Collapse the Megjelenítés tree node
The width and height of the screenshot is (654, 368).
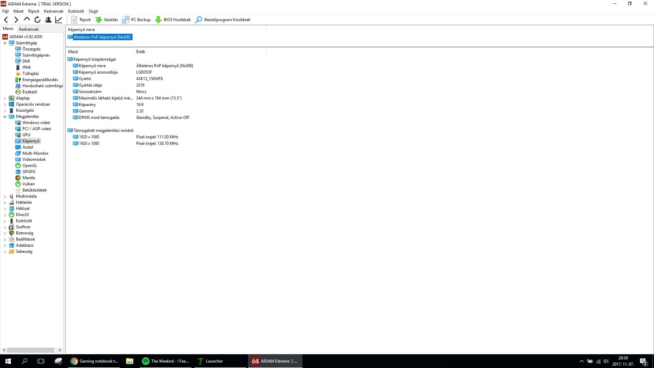(5, 117)
